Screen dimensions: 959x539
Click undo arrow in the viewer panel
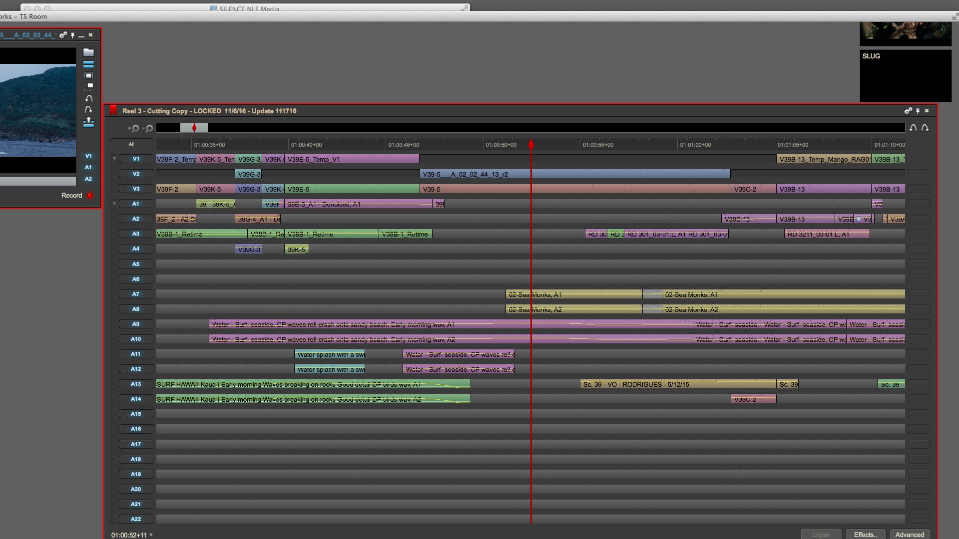88,98
